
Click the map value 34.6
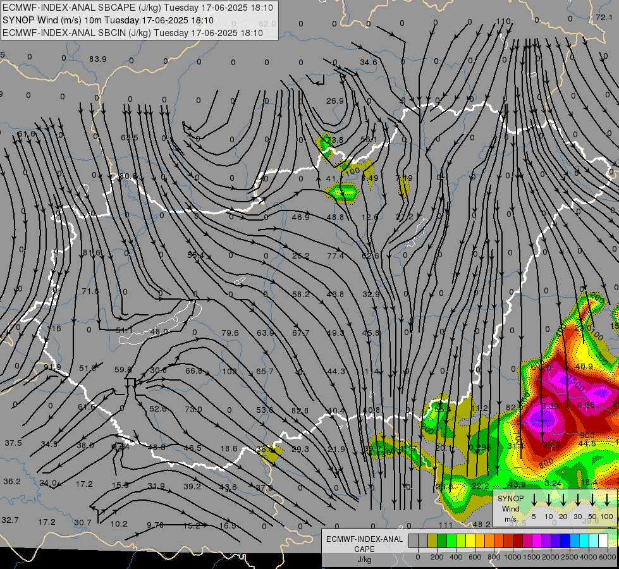(369, 63)
